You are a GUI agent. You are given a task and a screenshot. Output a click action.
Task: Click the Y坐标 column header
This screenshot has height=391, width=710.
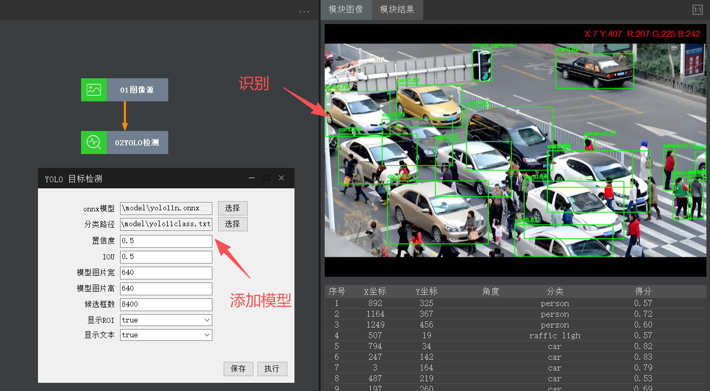coord(426,291)
